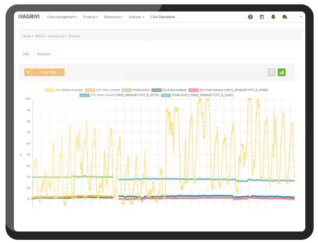The image size is (318, 243).
Task: Click the 50 value on y-axis
Action: 29,155
